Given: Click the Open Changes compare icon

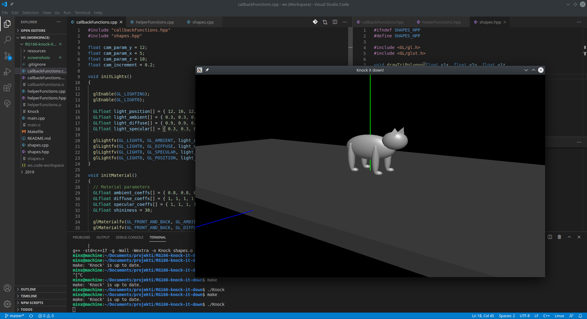Looking at the screenshot, I should 325,22.
